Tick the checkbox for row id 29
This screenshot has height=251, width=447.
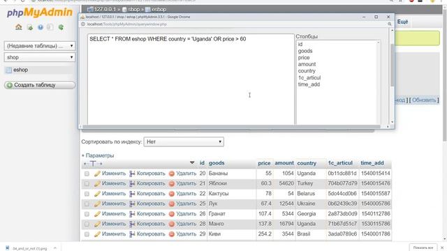[x=87, y=234]
